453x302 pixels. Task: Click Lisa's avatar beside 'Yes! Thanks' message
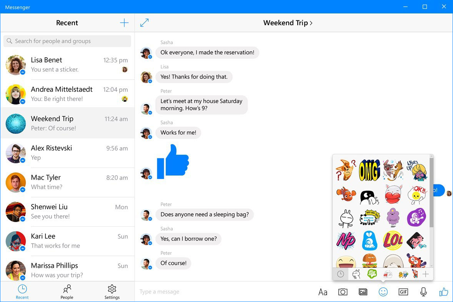146,77
